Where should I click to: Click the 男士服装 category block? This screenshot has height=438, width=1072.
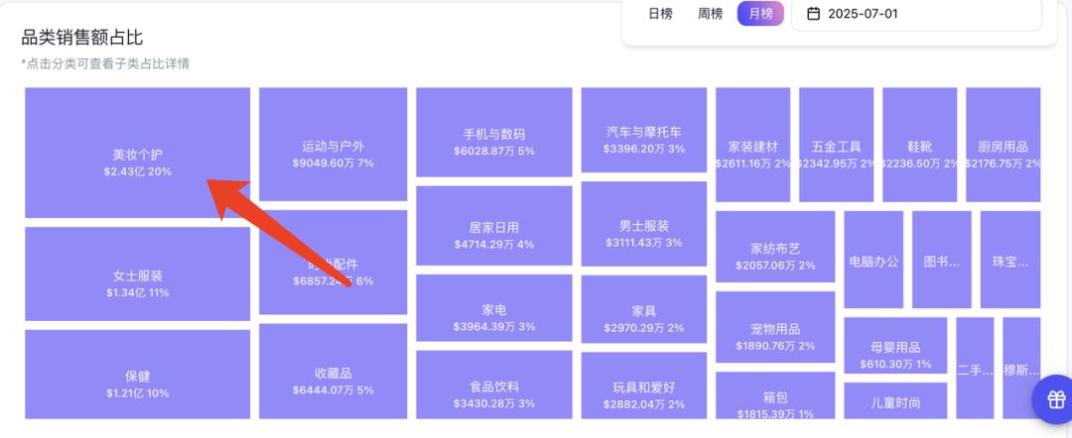coord(644,225)
